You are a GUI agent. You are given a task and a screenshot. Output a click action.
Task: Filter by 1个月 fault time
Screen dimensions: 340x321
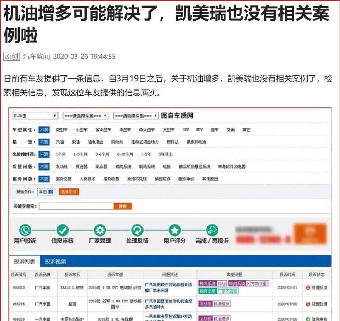(61, 155)
